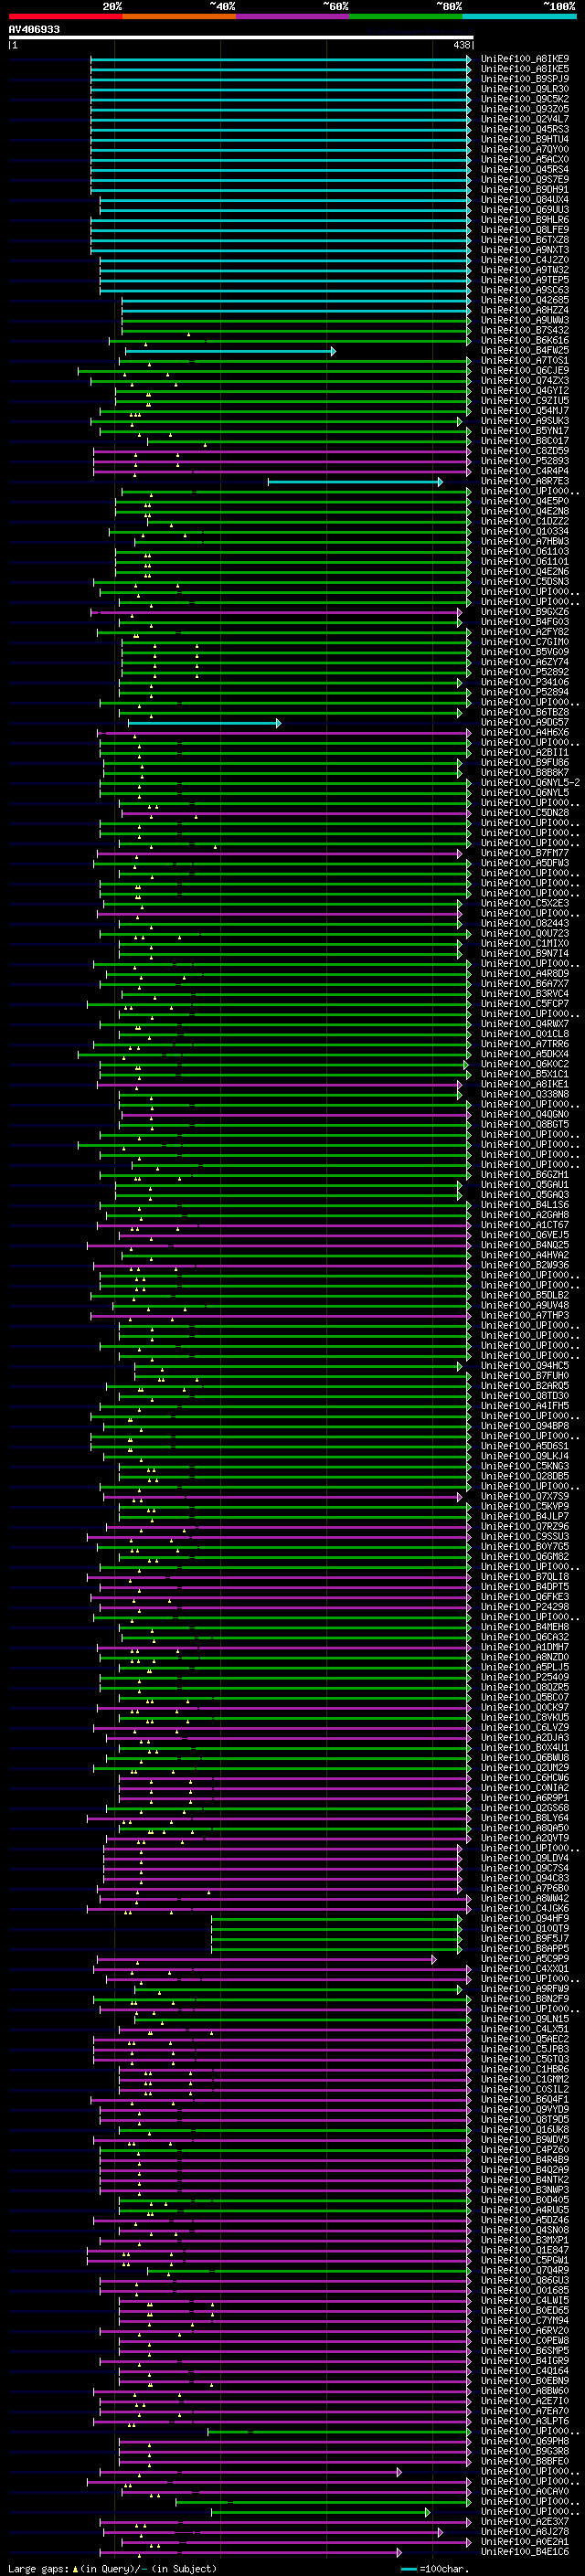
Task: Select the UniRef100_A9SUK3 label
Action: pos(525,421)
